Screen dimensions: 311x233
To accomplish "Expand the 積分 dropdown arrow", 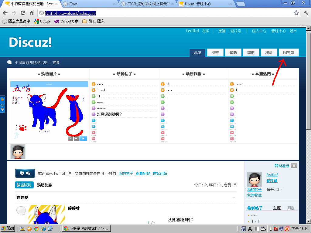I will pos(281,190).
